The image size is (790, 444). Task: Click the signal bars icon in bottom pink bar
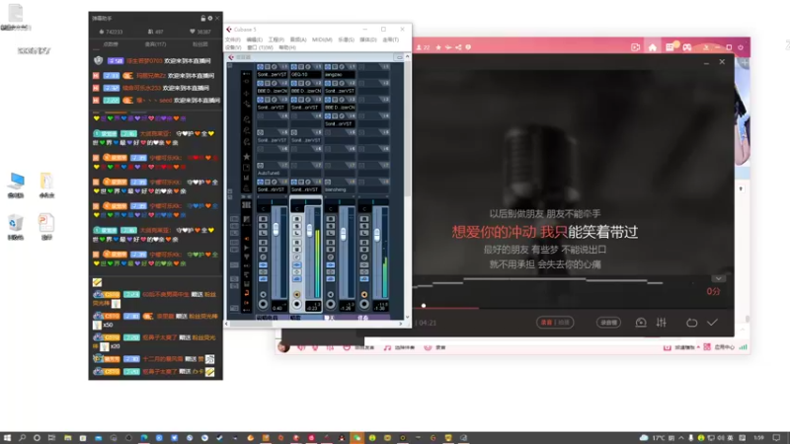[744, 347]
